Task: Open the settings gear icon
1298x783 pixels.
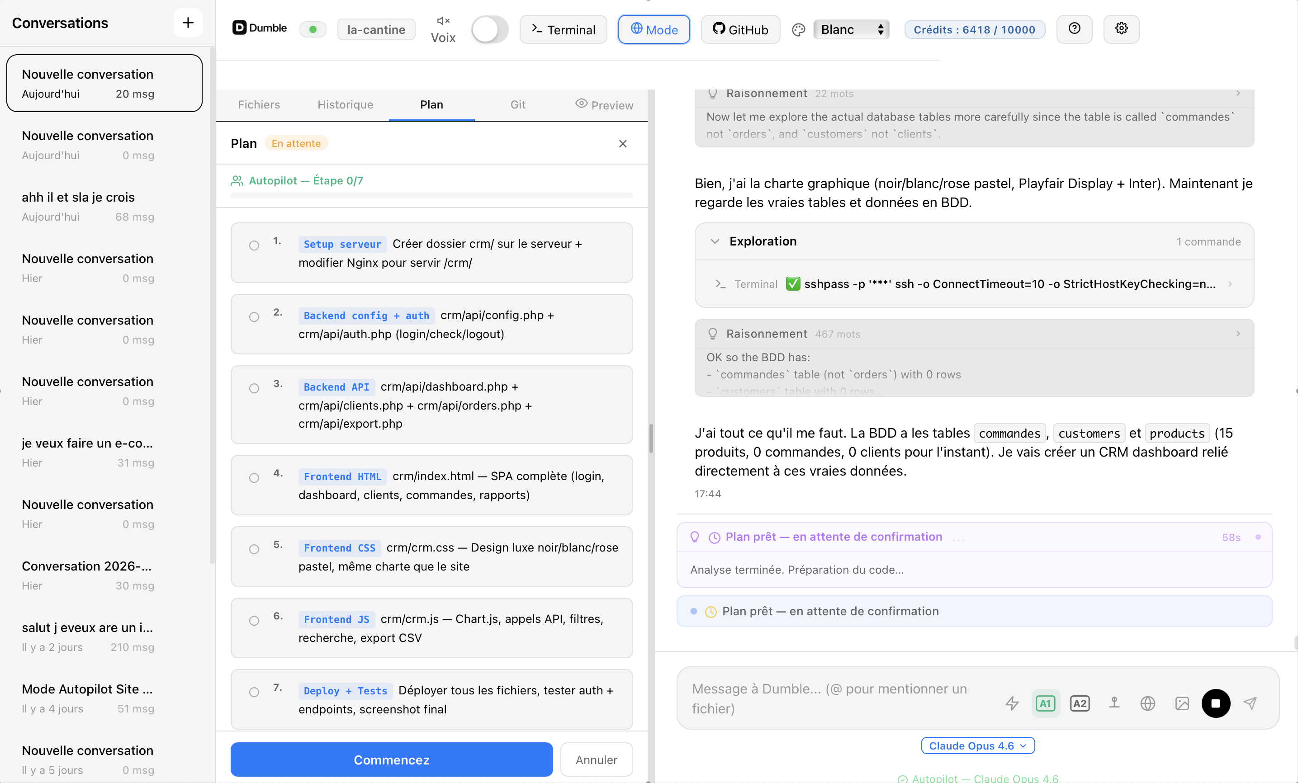Action: (1121, 29)
